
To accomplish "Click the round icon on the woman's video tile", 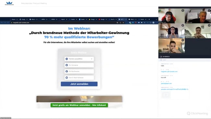I will tap(183, 25).
